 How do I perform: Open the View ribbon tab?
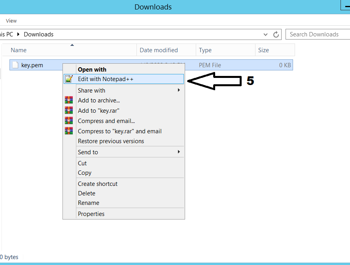[x=11, y=21]
